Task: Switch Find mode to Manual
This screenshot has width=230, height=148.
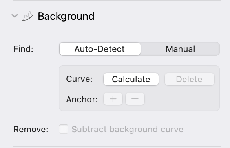Action: click(x=180, y=49)
